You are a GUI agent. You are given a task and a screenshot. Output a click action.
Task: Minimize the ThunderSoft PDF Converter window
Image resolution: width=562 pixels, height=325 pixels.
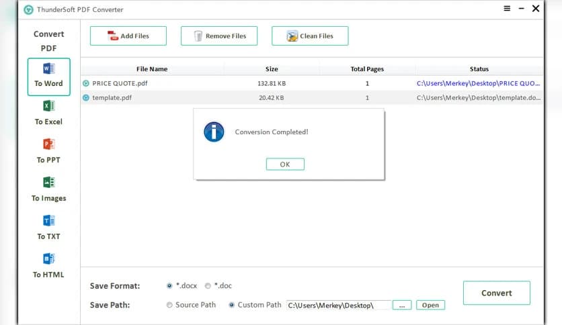[522, 9]
